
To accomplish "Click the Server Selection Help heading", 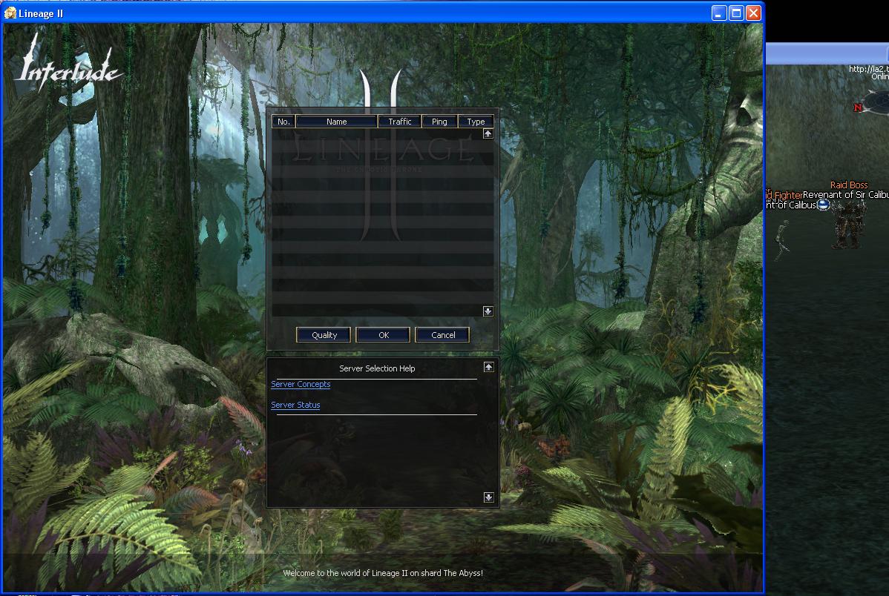I will [x=377, y=368].
